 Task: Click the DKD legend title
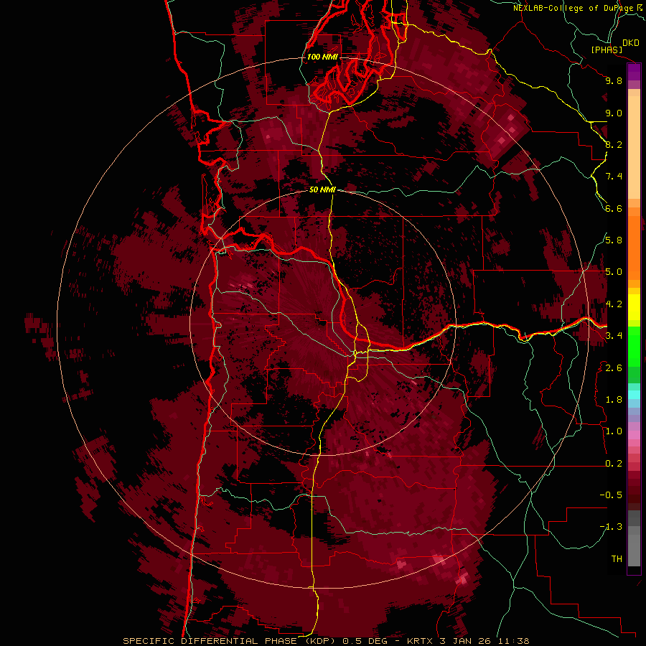tap(631, 43)
